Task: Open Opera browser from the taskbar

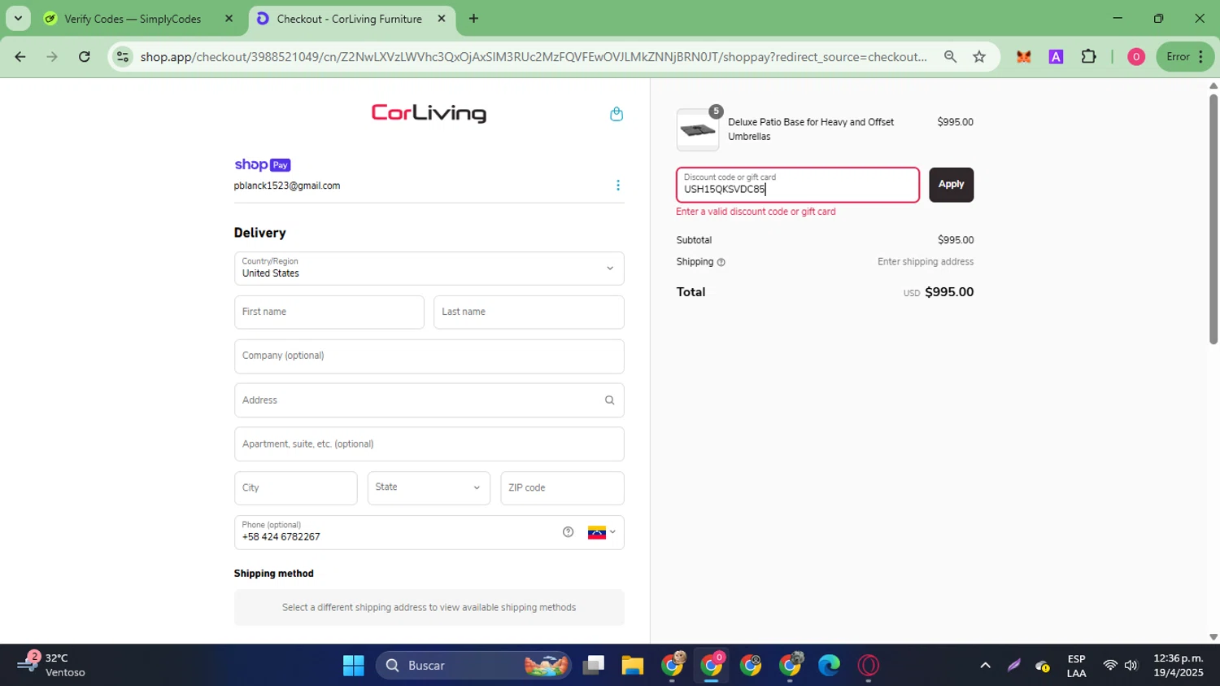Action: click(868, 666)
